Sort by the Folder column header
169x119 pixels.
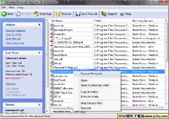pyautogui.click(x=112, y=21)
